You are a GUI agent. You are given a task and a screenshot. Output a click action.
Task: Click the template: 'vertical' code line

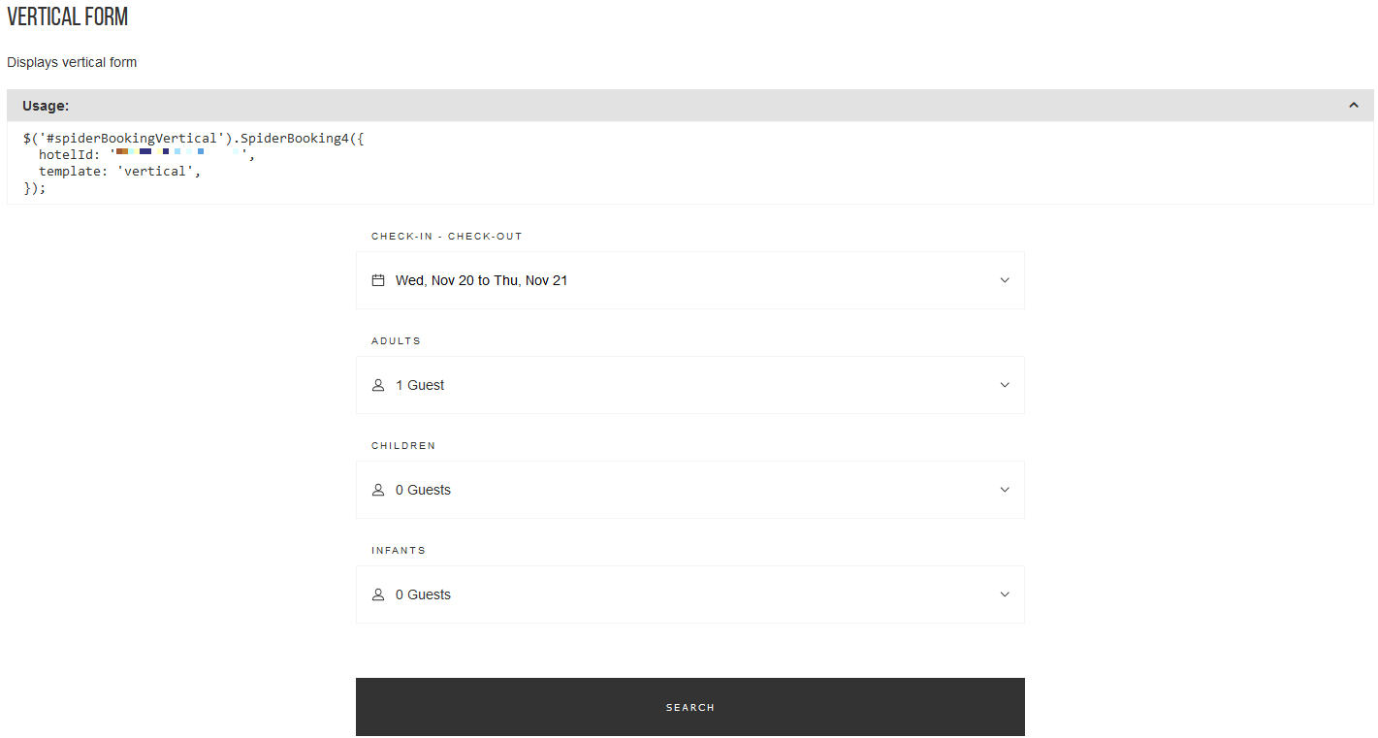[x=118, y=171]
